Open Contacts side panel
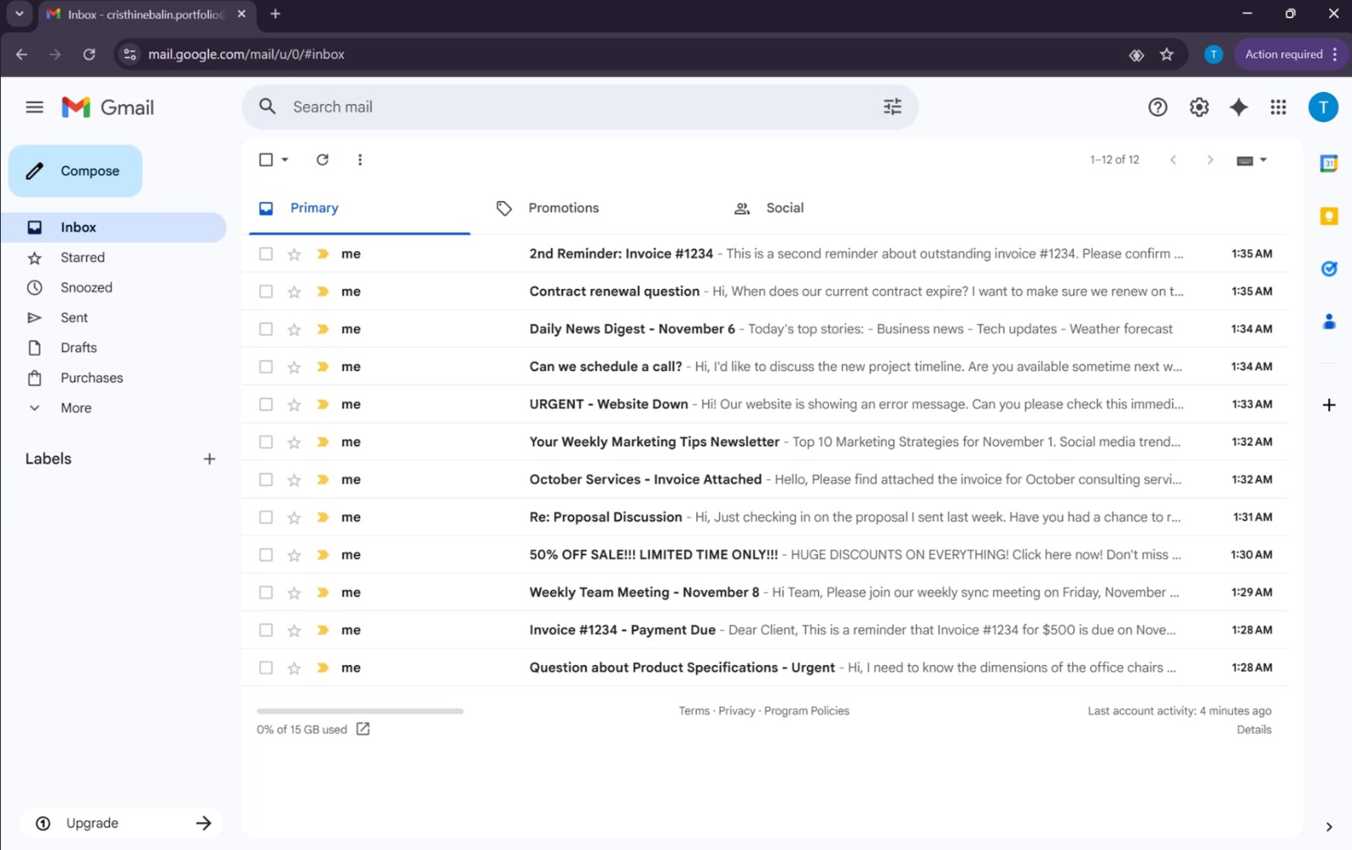 coord(1328,321)
